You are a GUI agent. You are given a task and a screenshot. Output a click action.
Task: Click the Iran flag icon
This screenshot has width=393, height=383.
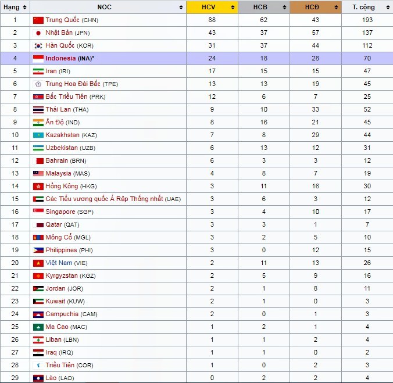[38, 71]
